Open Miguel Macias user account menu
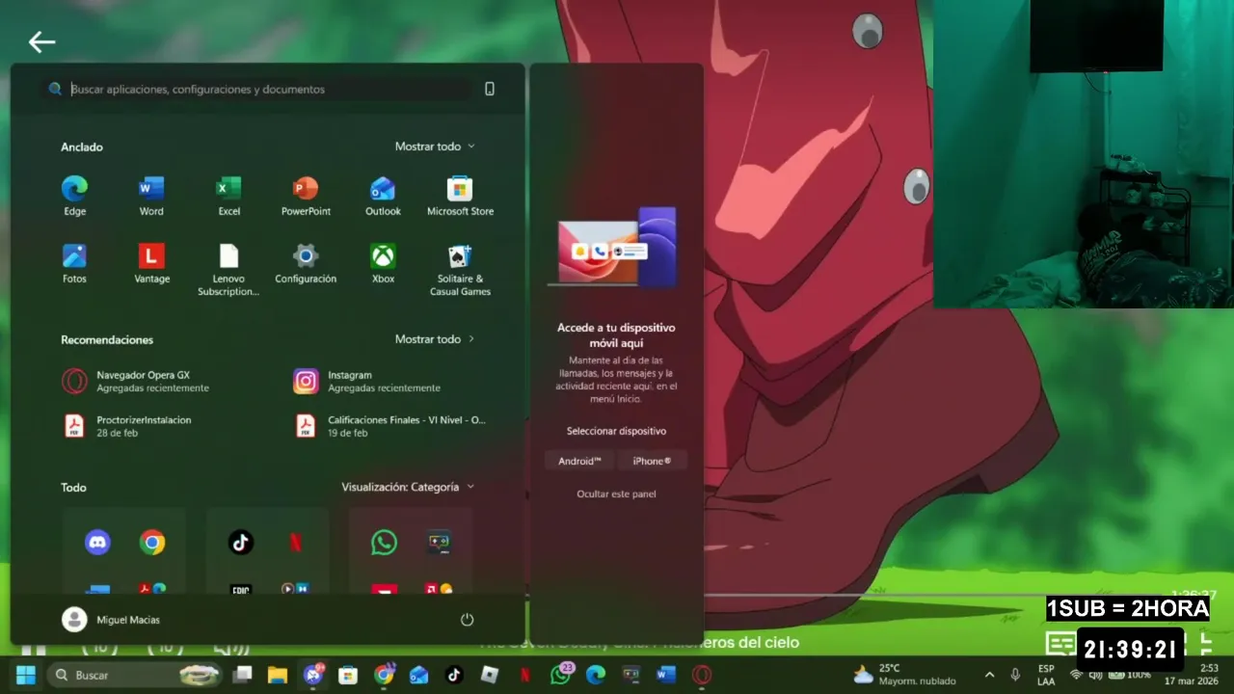 (112, 620)
